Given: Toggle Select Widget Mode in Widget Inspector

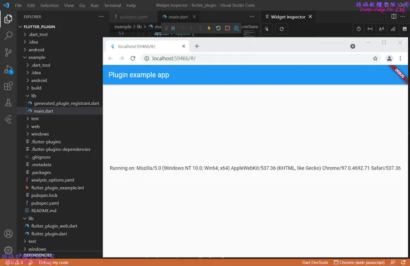Looking at the screenshot, I should [x=267, y=29].
